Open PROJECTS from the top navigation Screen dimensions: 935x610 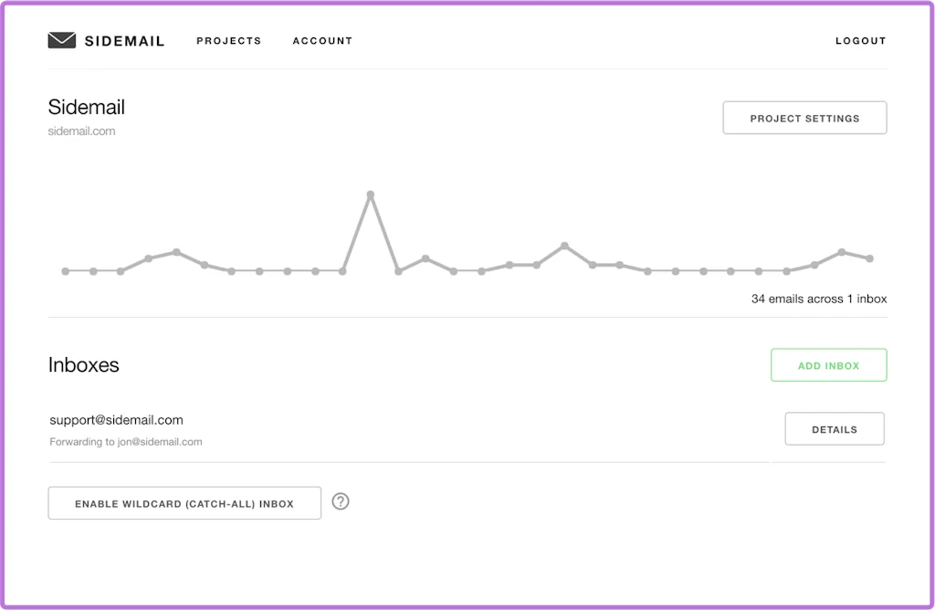coord(228,41)
